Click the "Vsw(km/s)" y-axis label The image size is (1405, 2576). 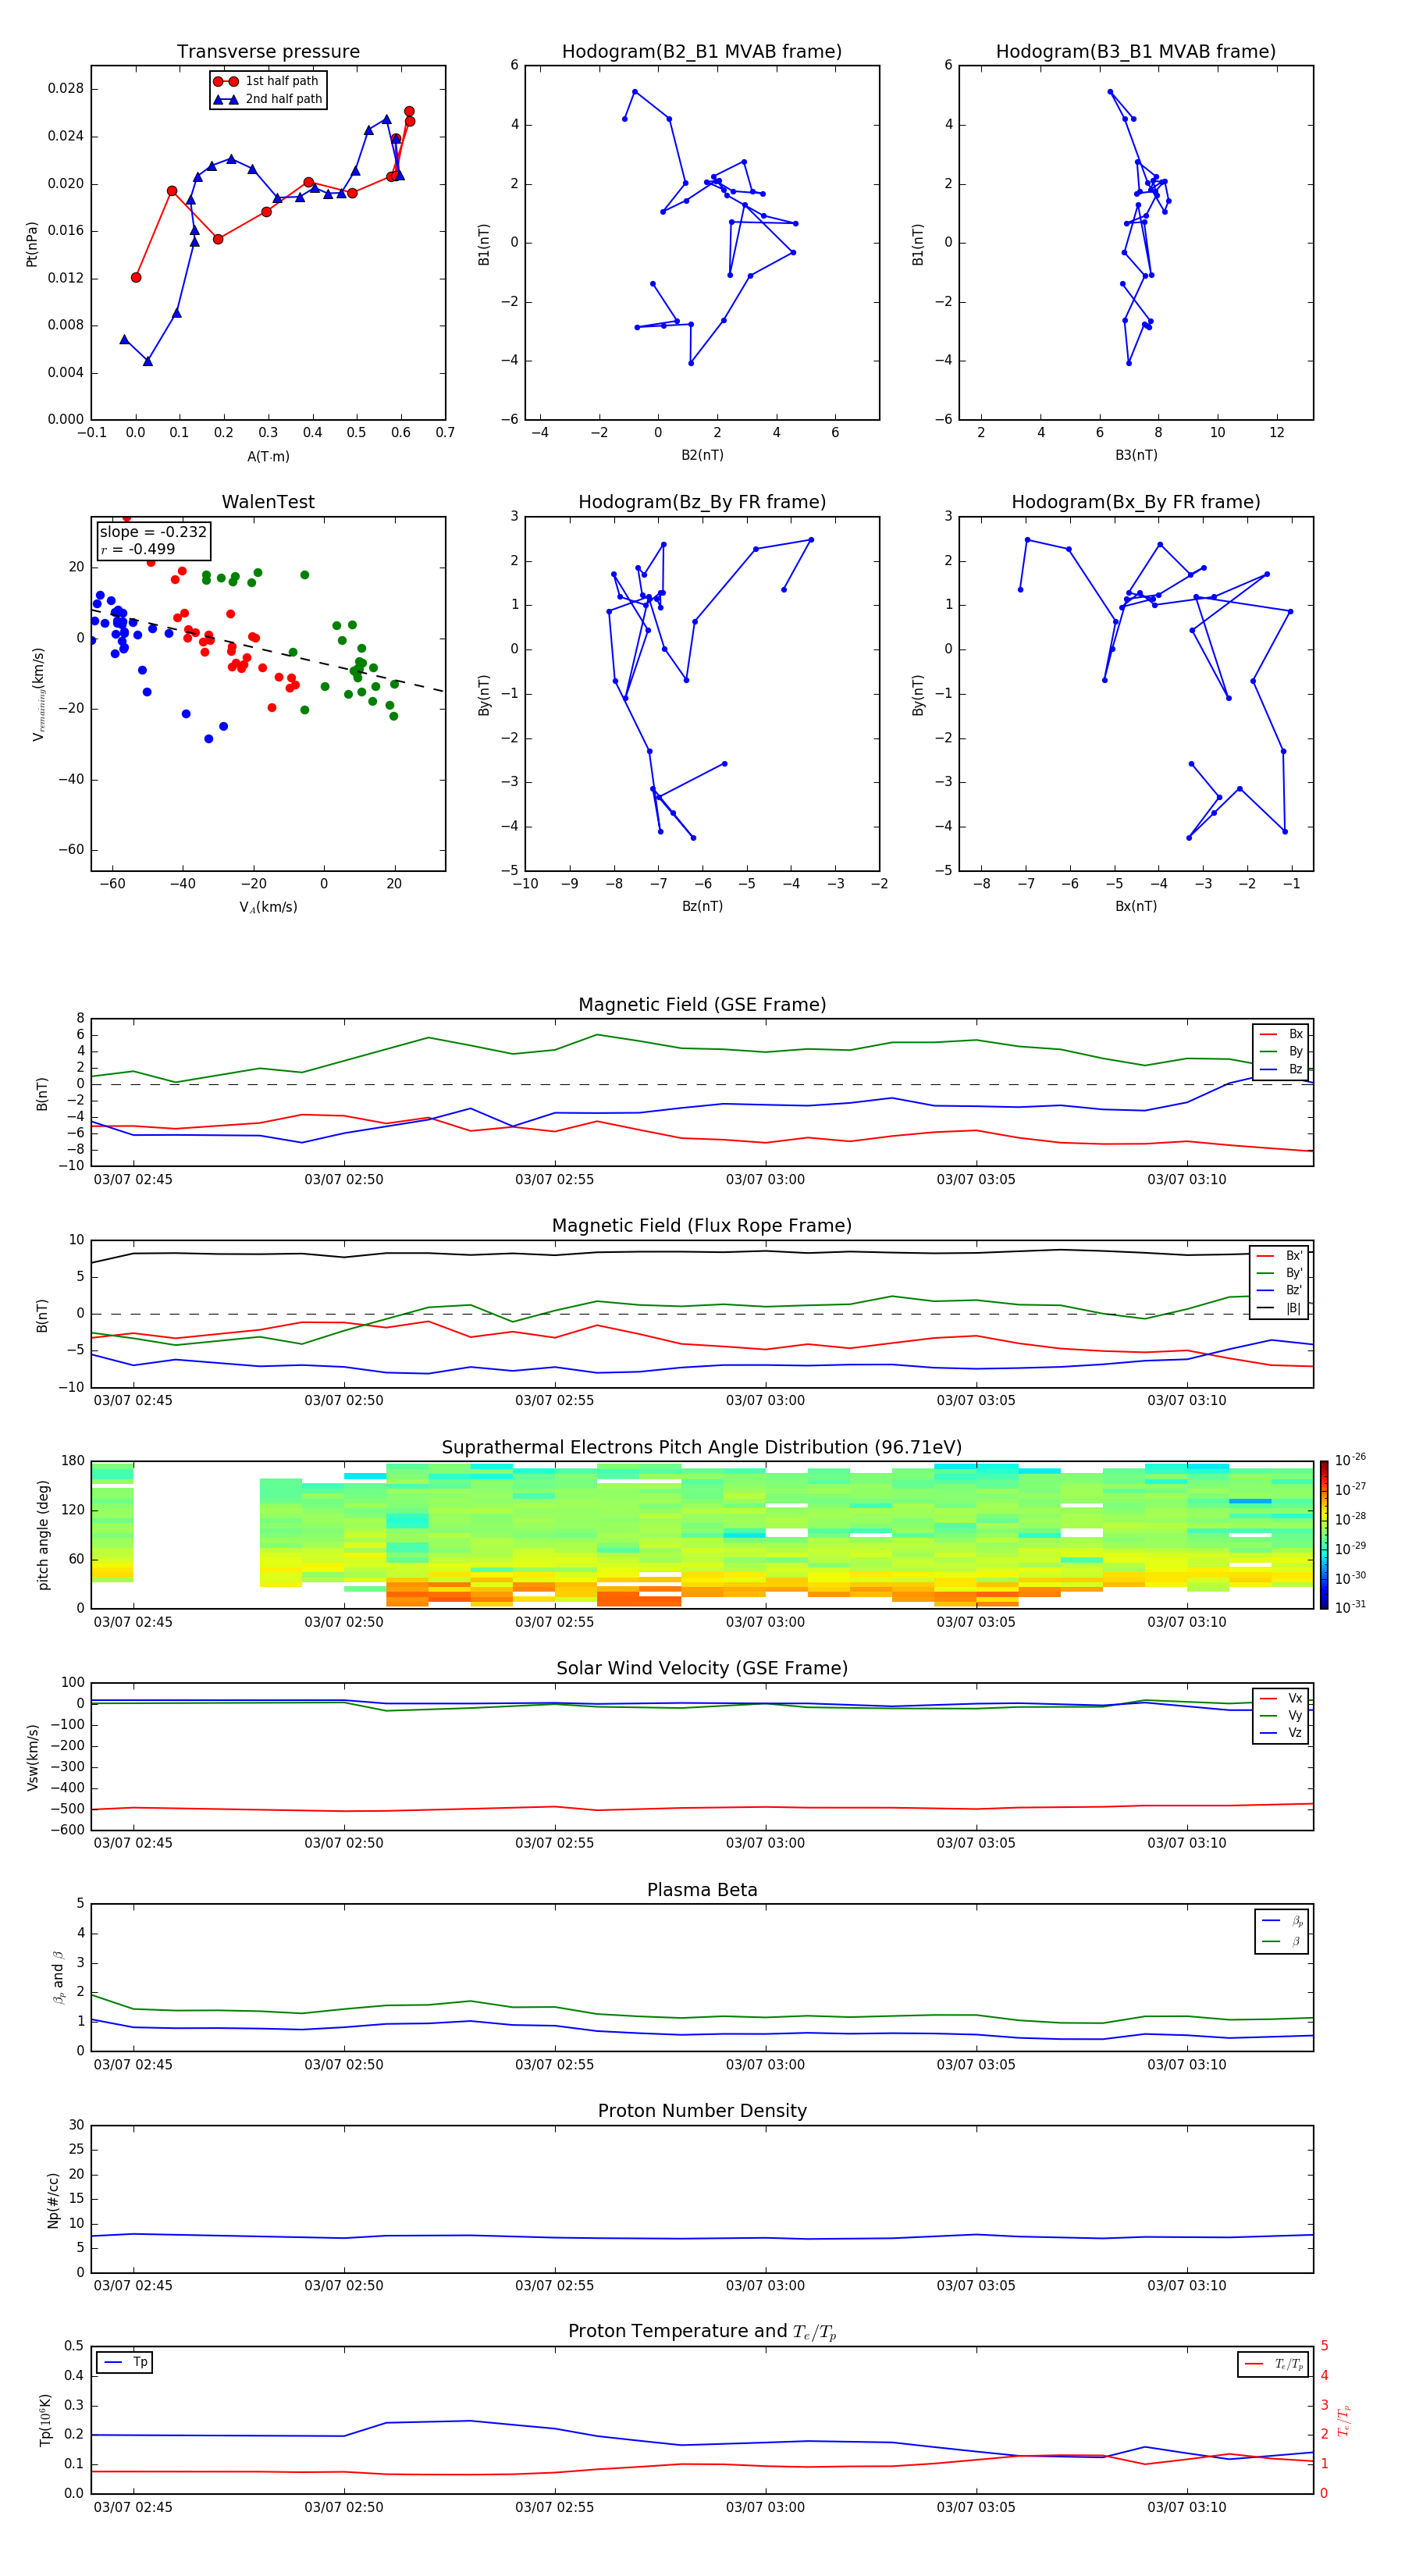32,1757
